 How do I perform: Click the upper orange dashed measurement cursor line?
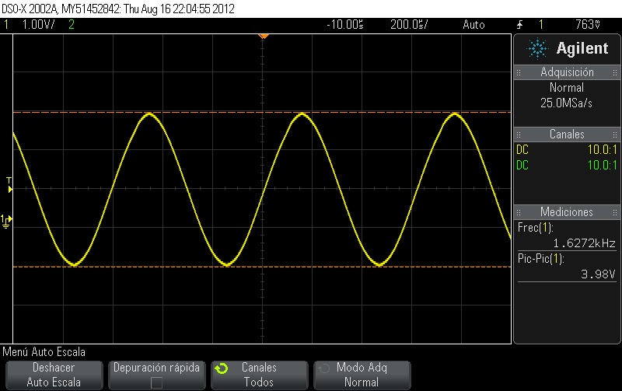point(262,113)
